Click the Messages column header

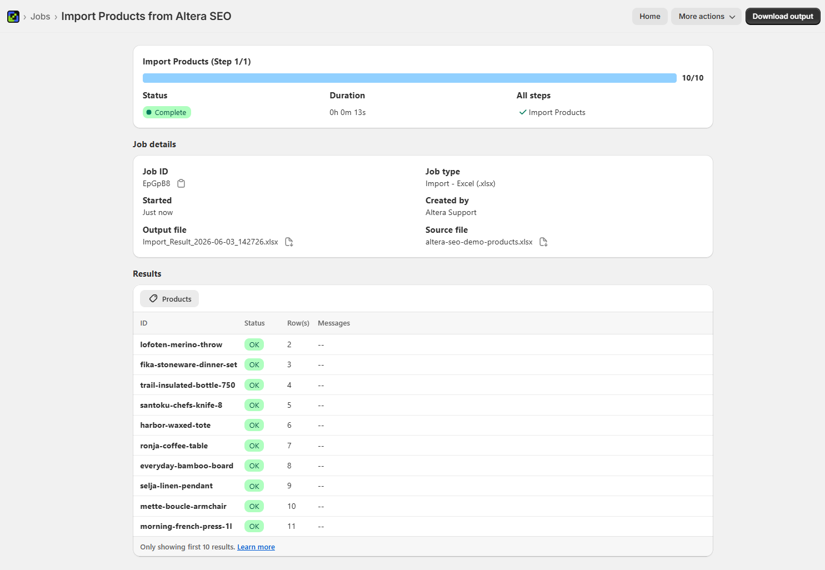pyautogui.click(x=334, y=323)
